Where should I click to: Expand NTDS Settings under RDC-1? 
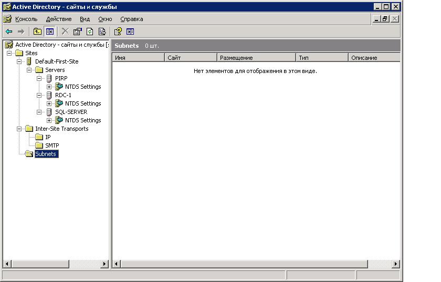(49, 104)
